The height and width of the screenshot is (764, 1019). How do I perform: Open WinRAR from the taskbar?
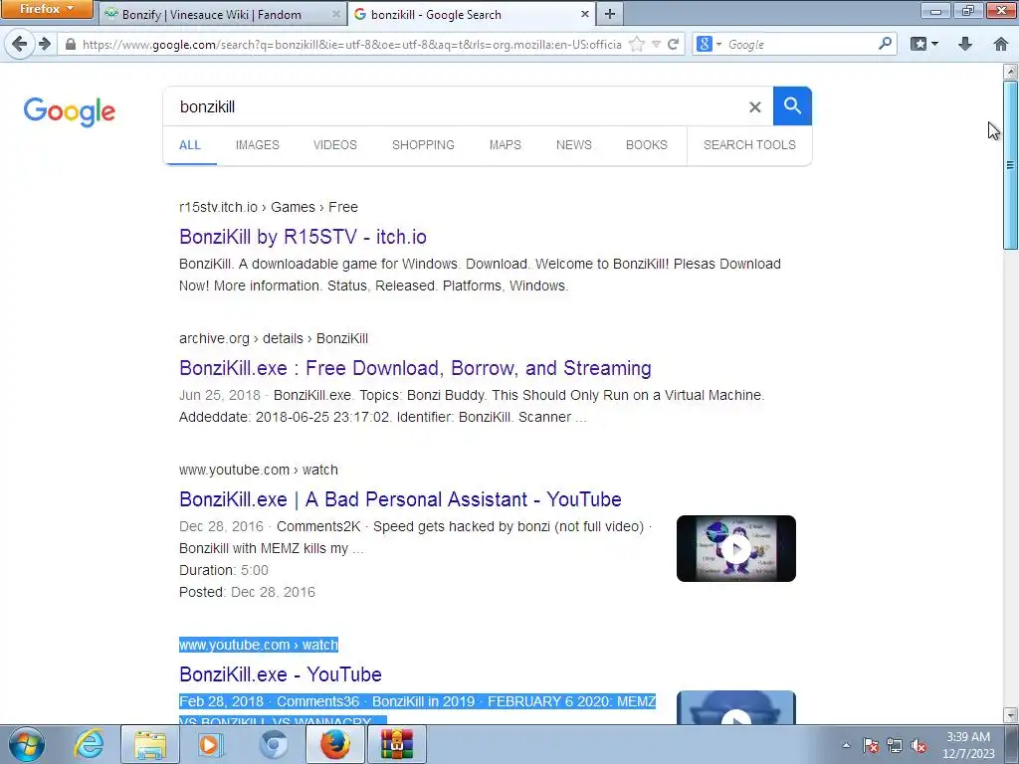point(397,744)
